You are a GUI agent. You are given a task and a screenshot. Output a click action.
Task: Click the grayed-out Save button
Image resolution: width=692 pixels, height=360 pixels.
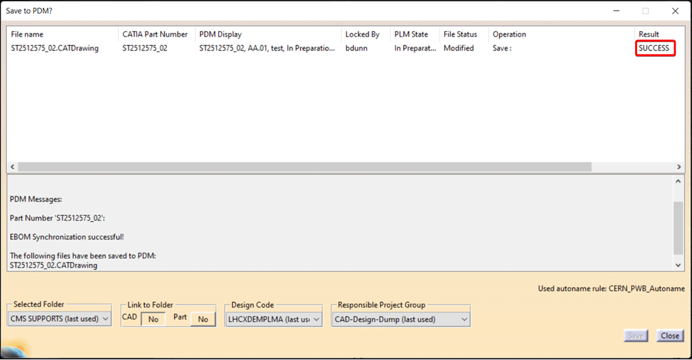[x=636, y=336]
